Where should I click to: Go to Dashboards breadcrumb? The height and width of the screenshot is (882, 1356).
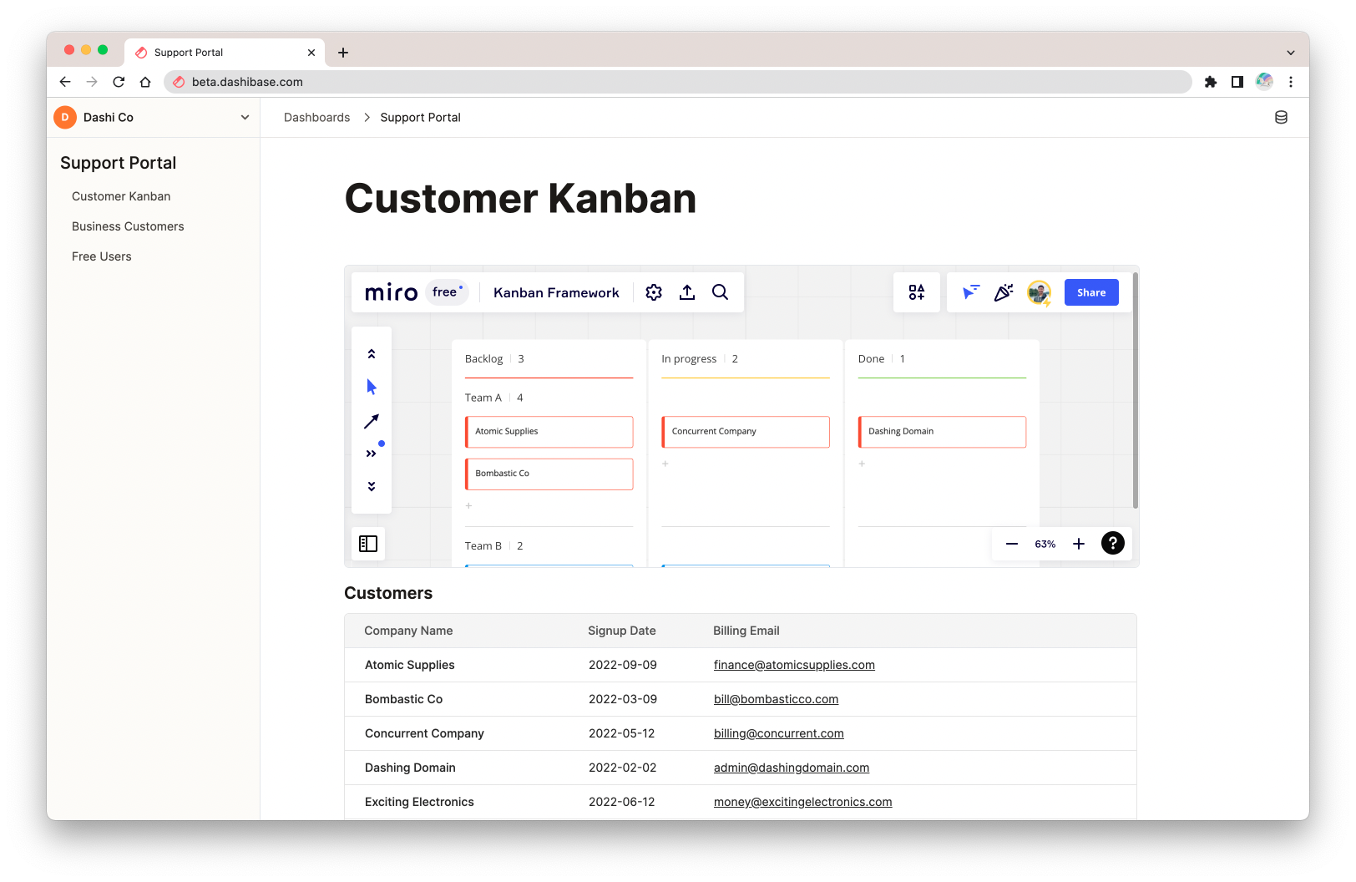point(316,118)
